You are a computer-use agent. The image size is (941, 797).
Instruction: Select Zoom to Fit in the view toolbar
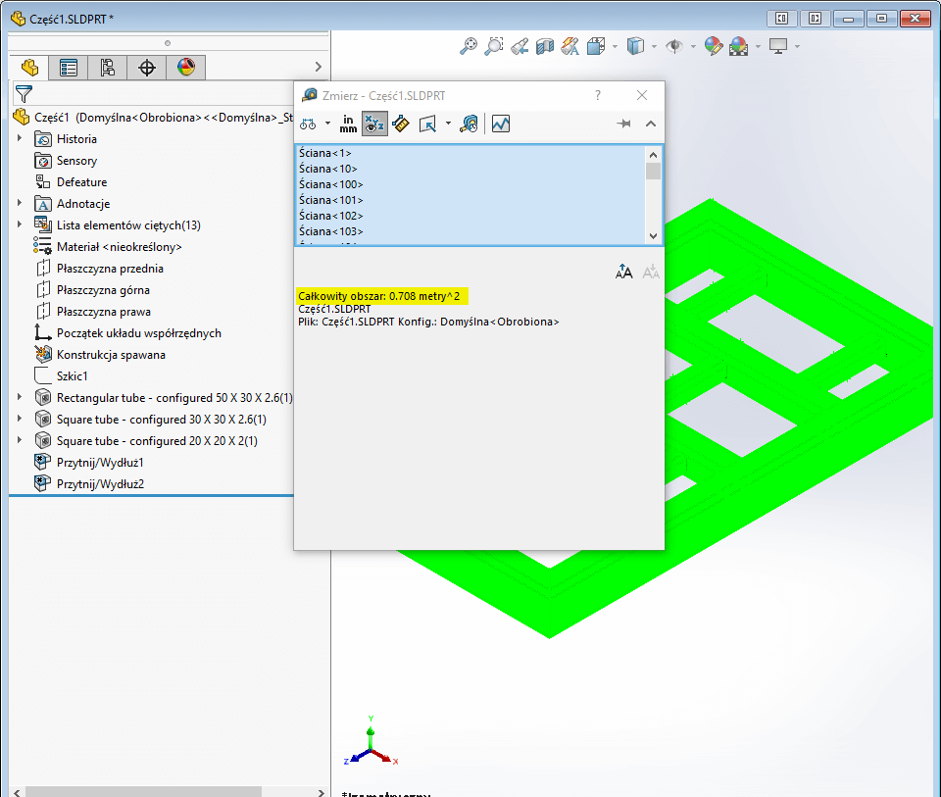point(469,46)
